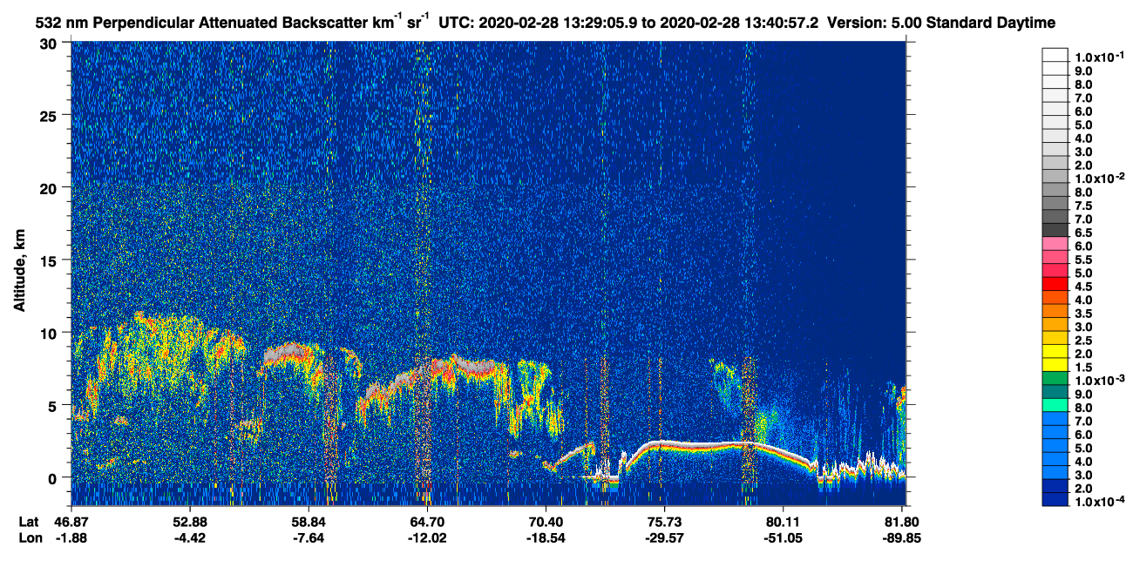Click the red swatch beside the 4.5 label
Viewport: 1133px width, 581px height.
point(1055,286)
